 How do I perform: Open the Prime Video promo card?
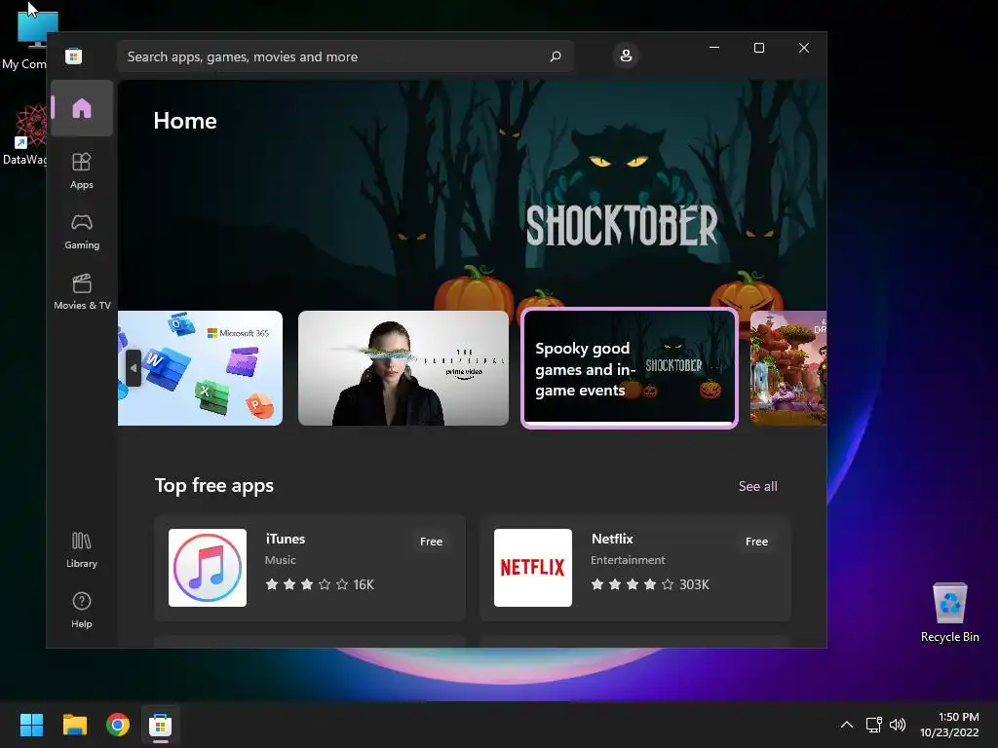pos(403,367)
